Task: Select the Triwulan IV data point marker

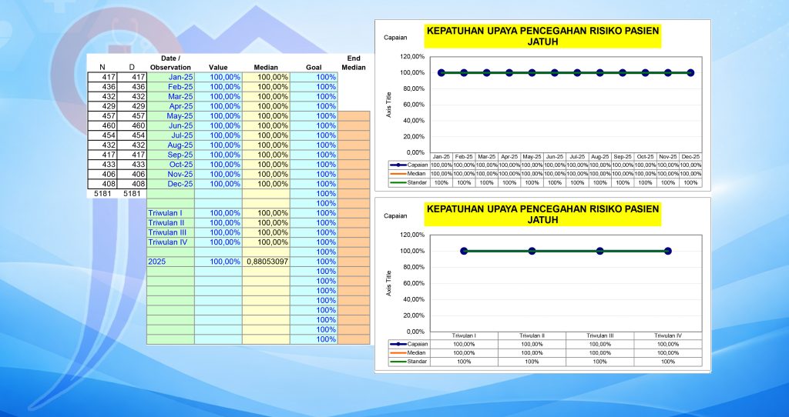Action: tap(668, 251)
